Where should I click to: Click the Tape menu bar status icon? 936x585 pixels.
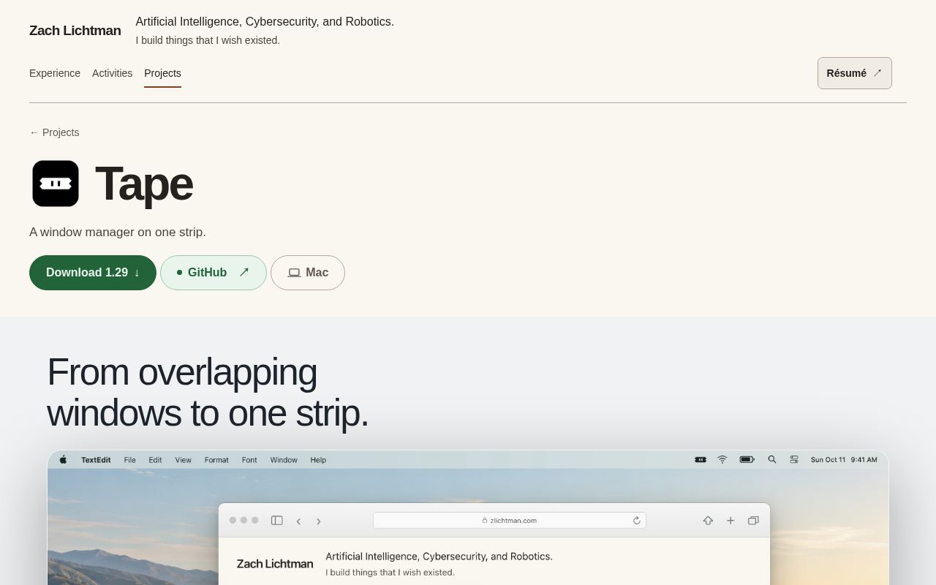click(x=701, y=460)
